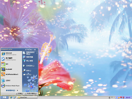Viewport: 132px width, 99px height.
Task: Open 我的电脑 computer icon
Action: tap(24, 57)
